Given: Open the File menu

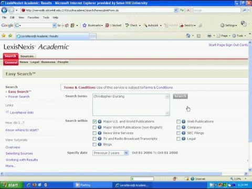Looking at the screenshot, I should (4, 17).
